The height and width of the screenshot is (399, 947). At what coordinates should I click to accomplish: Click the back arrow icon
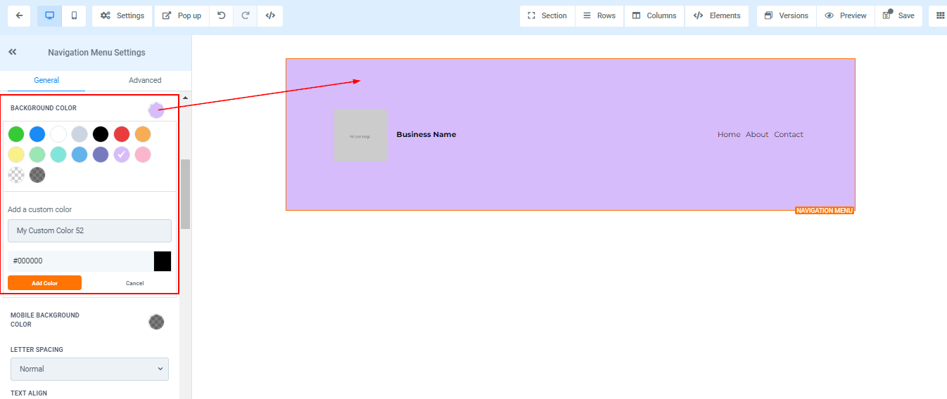coord(19,15)
